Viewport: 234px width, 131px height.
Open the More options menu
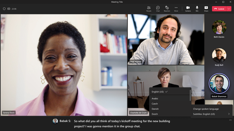[x=176, y=9]
